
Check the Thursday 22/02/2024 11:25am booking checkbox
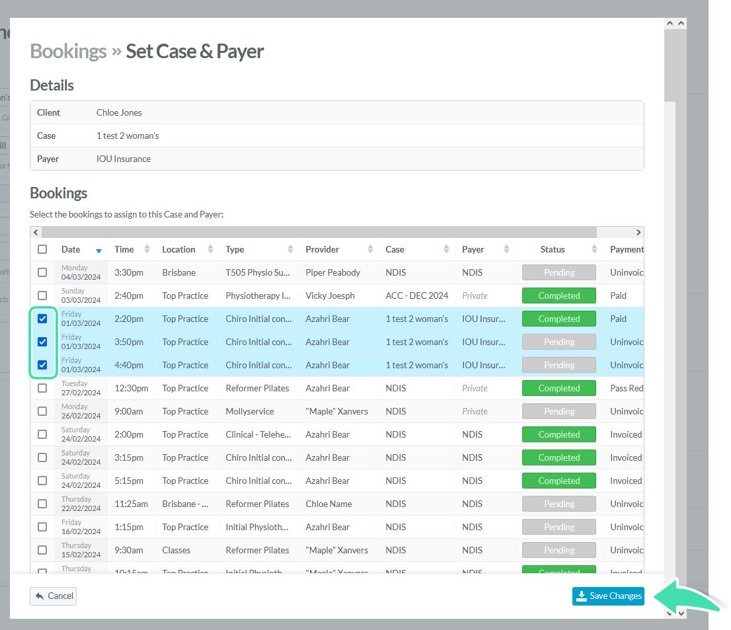42,504
